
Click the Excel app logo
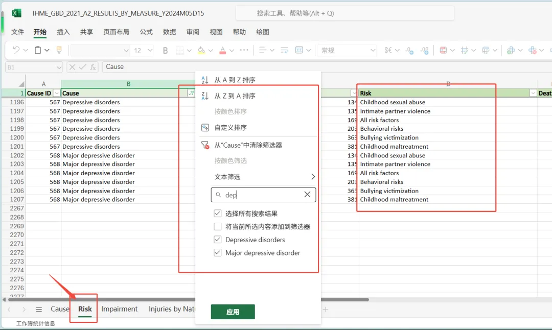click(x=16, y=13)
